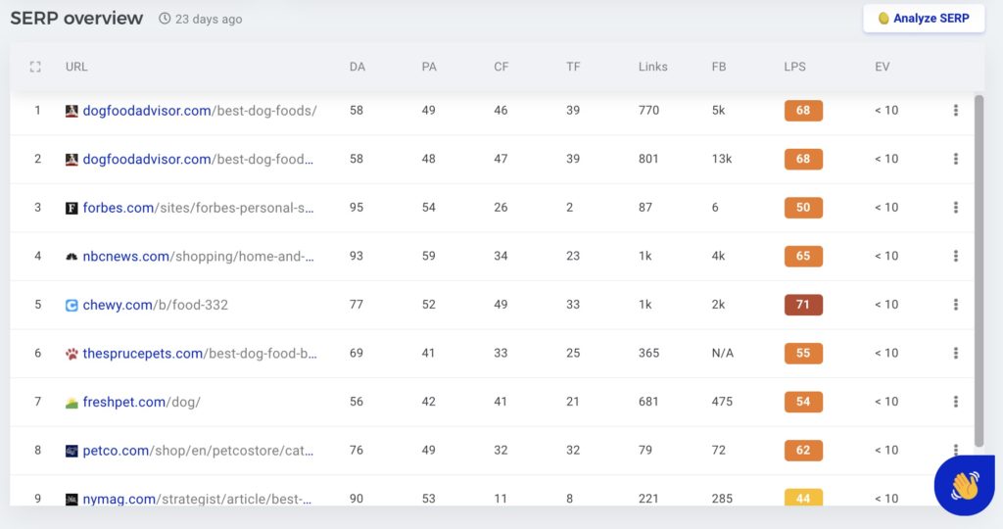
Task: Sort by the Links column header
Action: point(652,67)
